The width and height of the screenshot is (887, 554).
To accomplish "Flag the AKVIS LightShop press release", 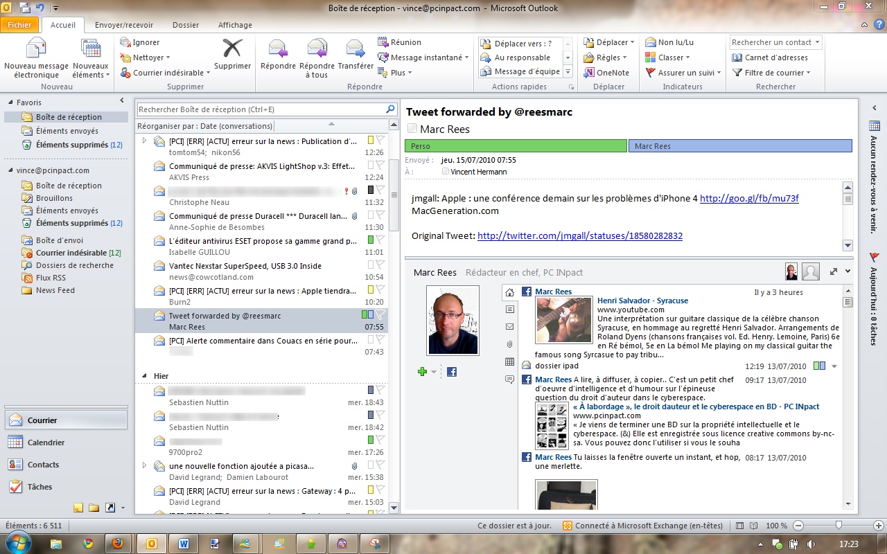I will point(380,165).
